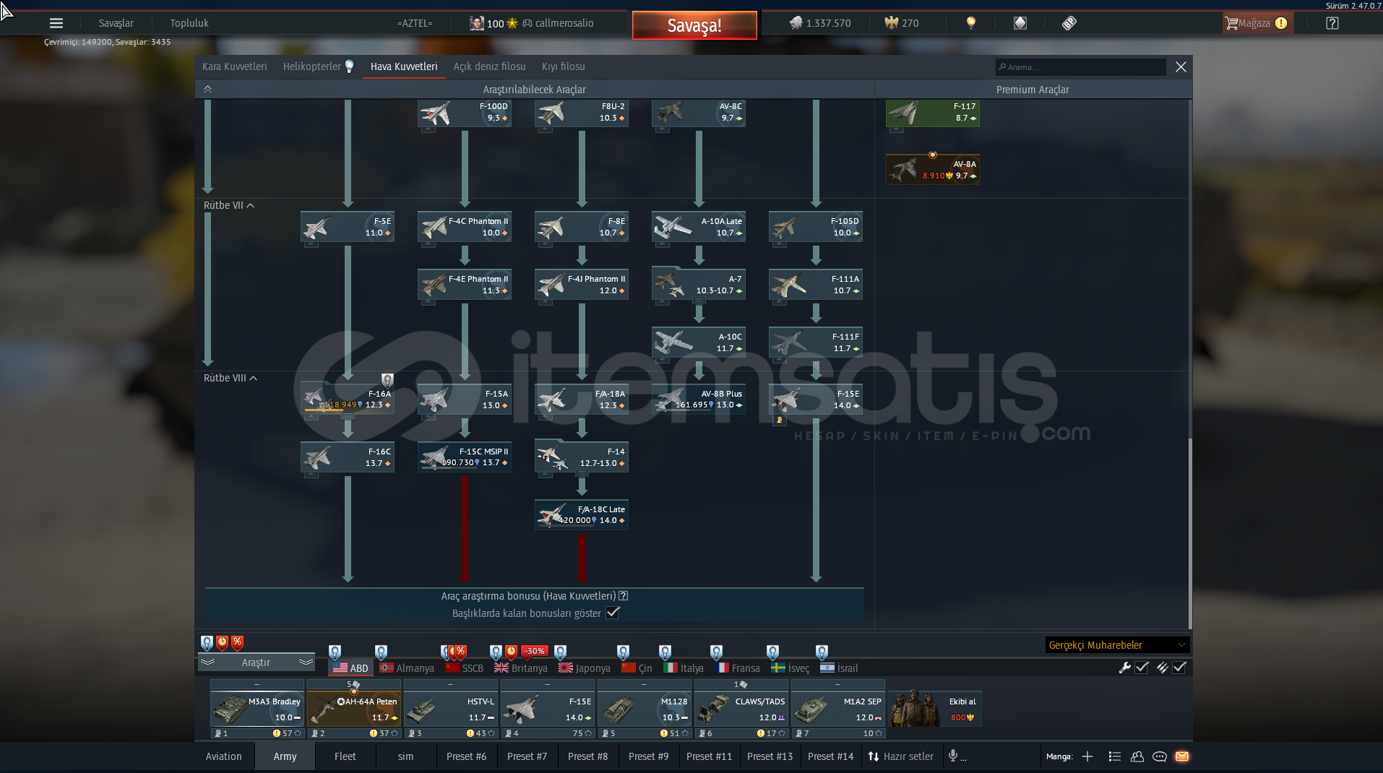1383x773 pixels.
Task: Toggle the auto-refill ammo checkbox
Action: [x=1179, y=668]
